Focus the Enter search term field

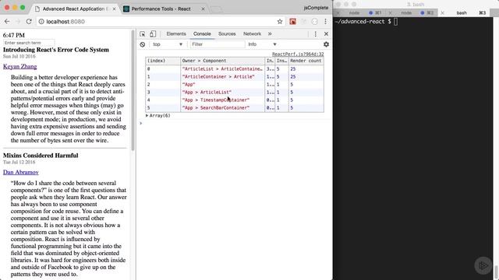coord(29,43)
